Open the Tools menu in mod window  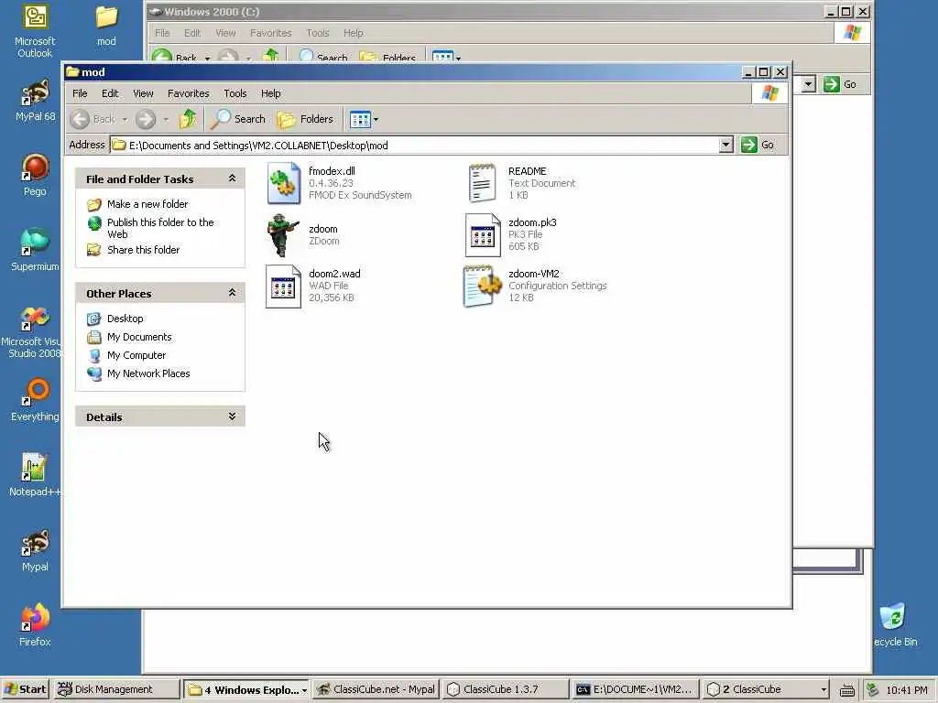[235, 93]
